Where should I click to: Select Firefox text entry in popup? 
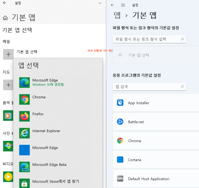pos(38,114)
